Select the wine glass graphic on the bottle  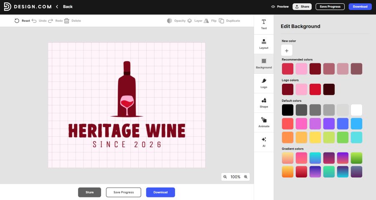(x=127, y=105)
